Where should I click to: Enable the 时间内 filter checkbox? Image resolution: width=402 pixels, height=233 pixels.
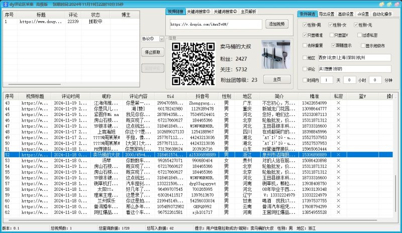pyautogui.click(x=305, y=80)
